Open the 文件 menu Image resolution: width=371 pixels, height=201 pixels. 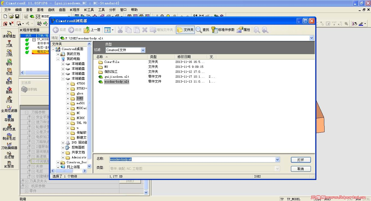pyautogui.click(x=7, y=10)
